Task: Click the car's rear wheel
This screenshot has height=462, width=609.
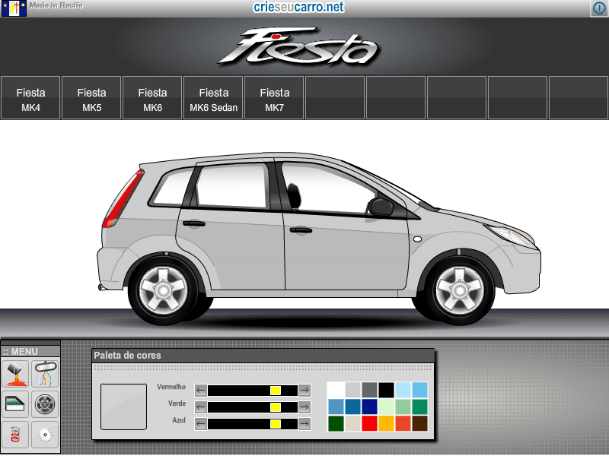Action: [x=164, y=290]
